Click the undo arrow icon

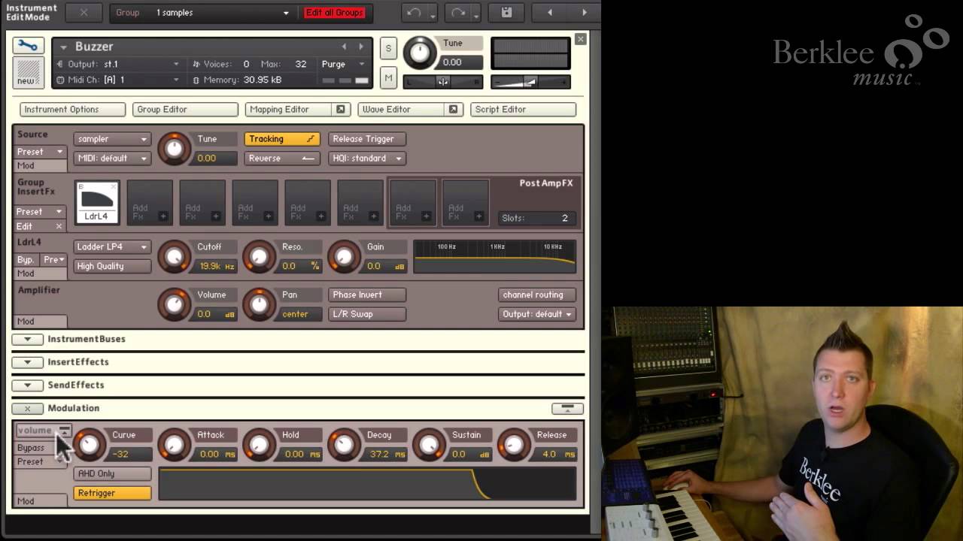[413, 13]
